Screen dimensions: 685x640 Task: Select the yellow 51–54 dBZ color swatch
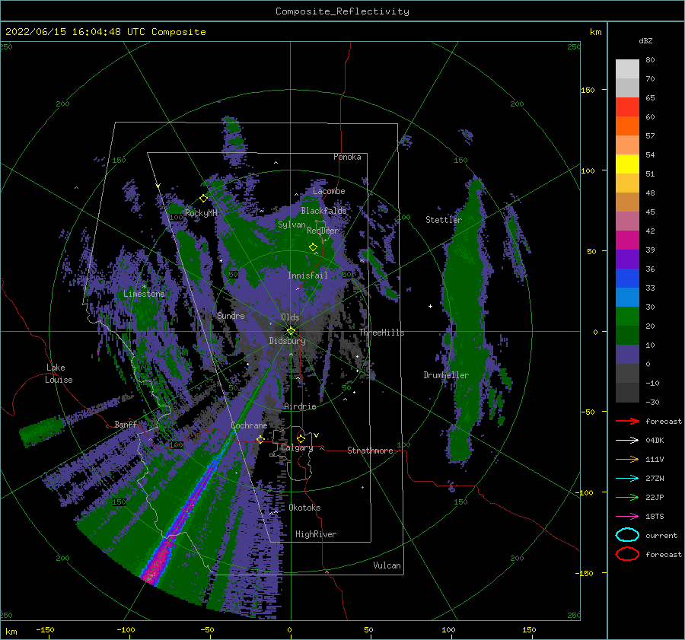[627, 164]
